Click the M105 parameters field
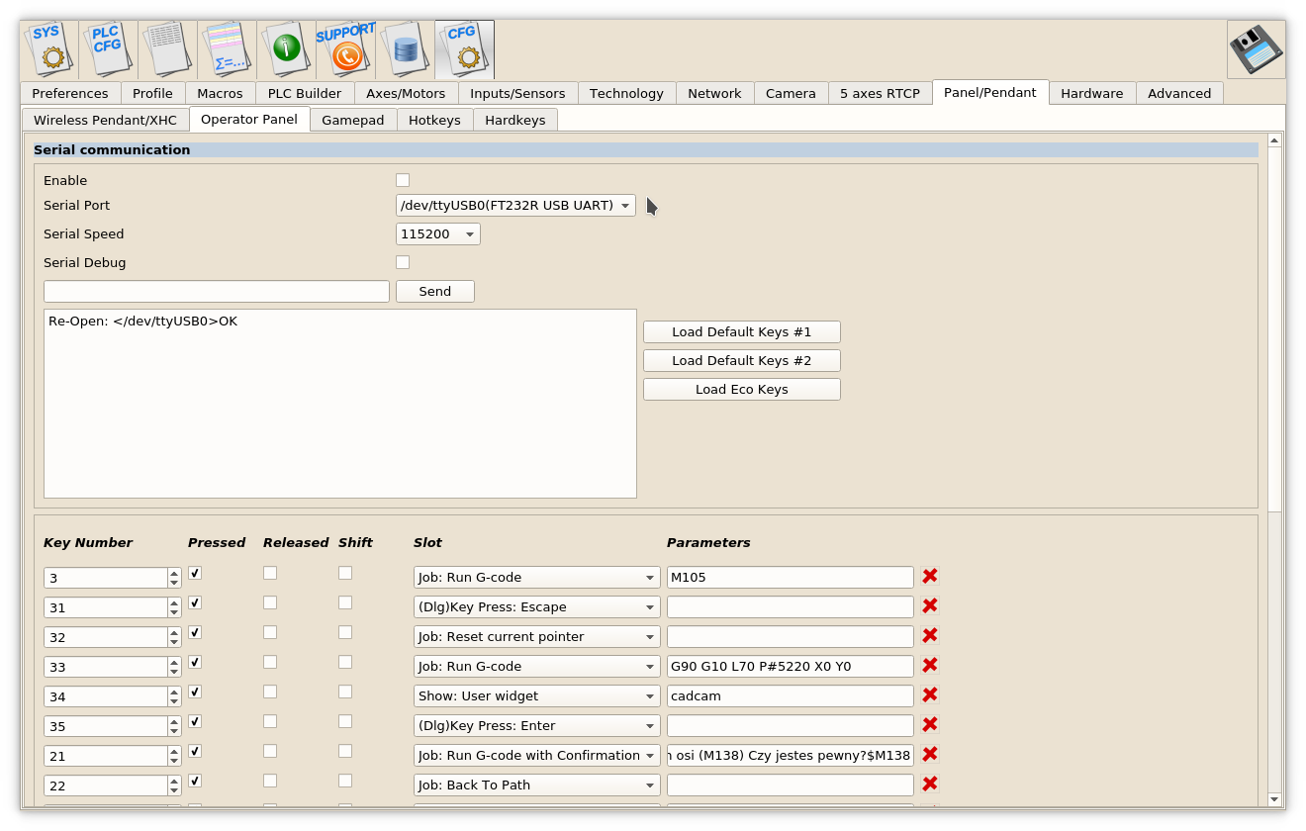 click(x=790, y=577)
